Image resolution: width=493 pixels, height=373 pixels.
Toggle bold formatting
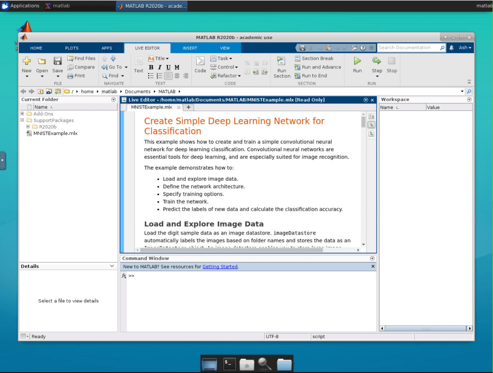(x=151, y=68)
